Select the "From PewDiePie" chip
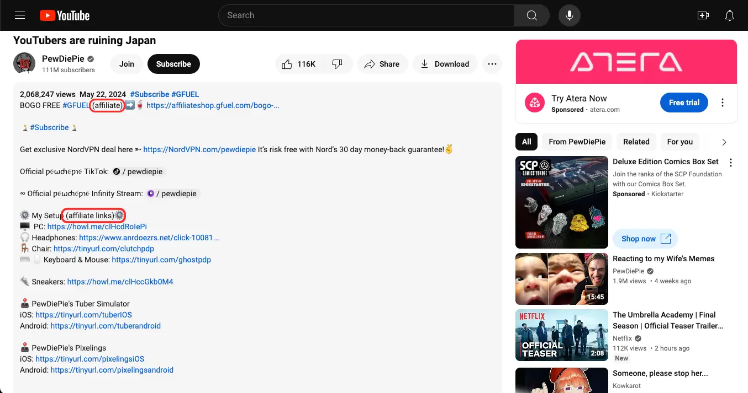This screenshot has height=393, width=748. point(577,142)
